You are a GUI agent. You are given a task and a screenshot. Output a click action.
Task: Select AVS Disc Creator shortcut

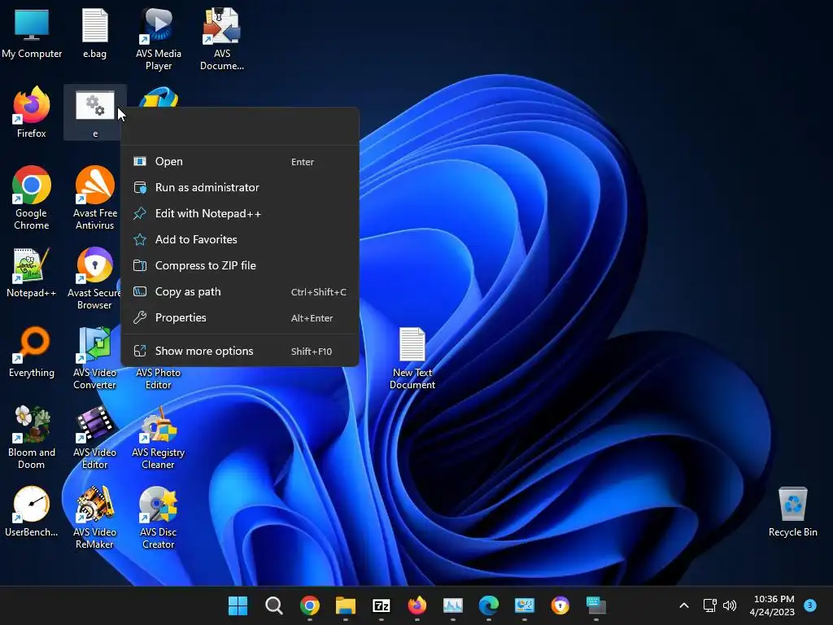click(x=159, y=517)
